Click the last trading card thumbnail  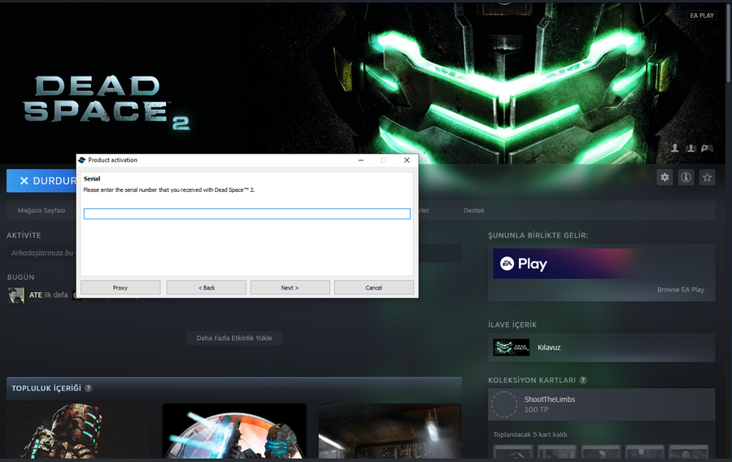coord(689,451)
